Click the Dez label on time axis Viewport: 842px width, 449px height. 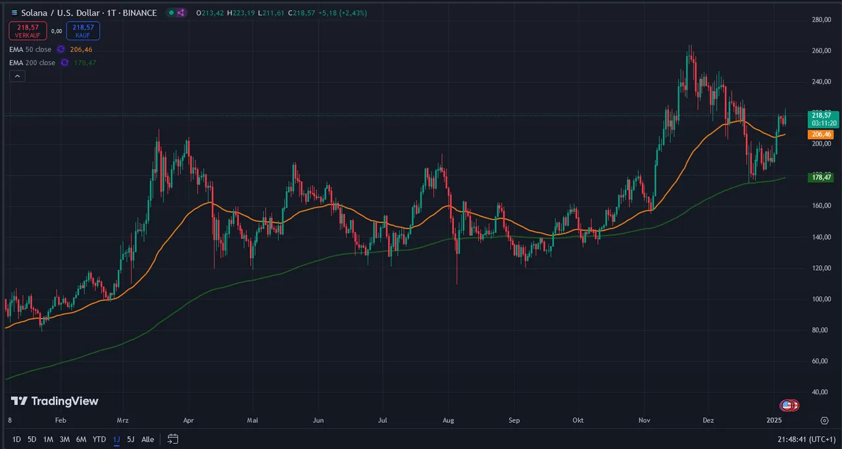[x=708, y=420]
